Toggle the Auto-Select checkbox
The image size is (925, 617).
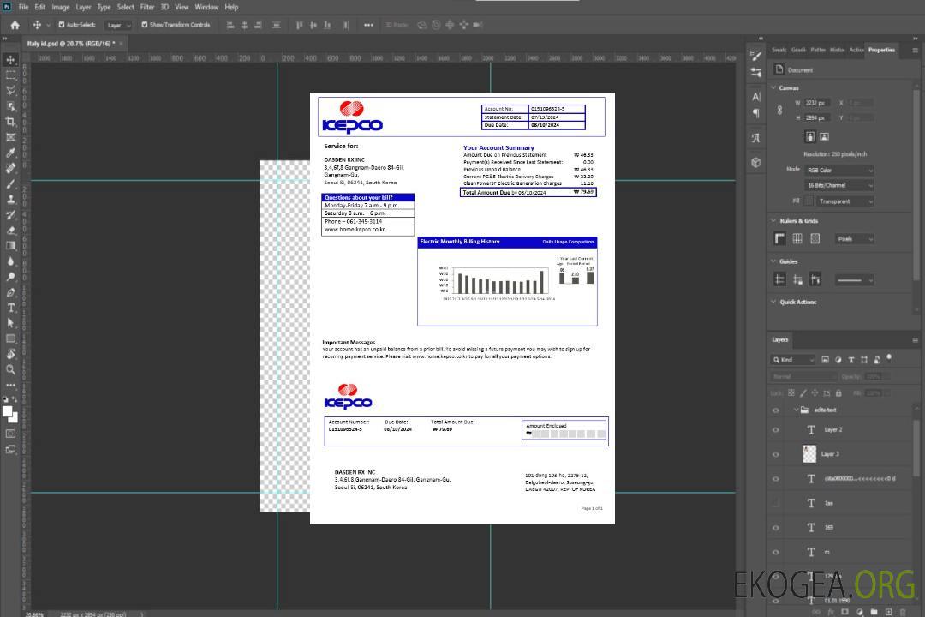coord(62,25)
